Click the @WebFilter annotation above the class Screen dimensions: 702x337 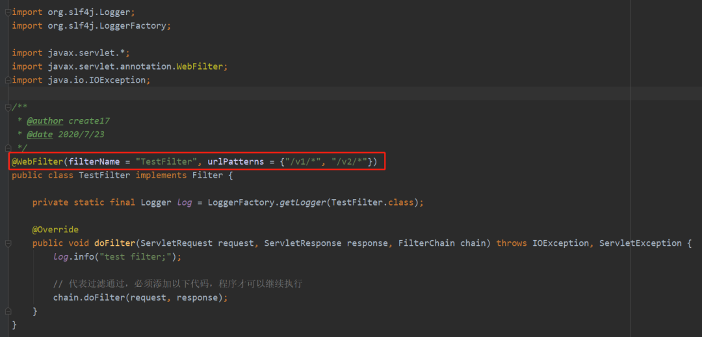tap(37, 161)
